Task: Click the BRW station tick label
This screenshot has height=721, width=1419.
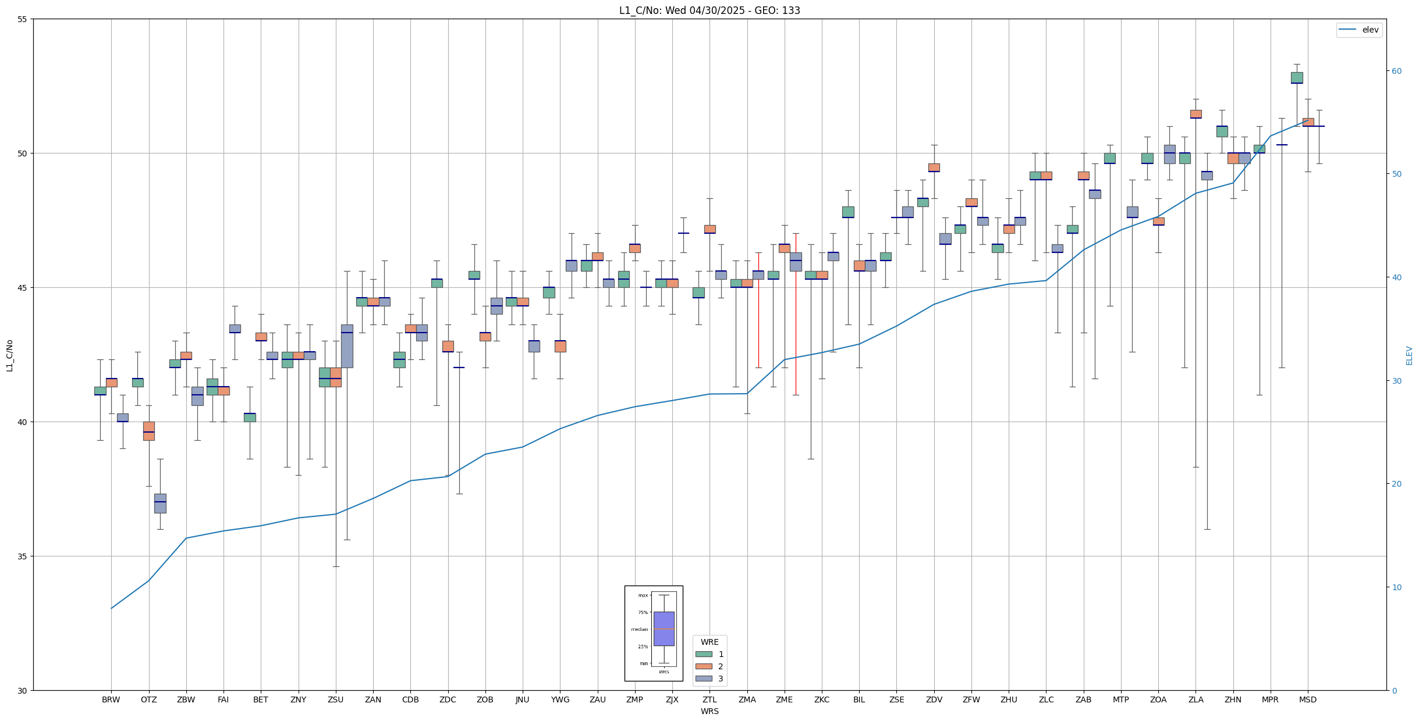Action: [111, 699]
